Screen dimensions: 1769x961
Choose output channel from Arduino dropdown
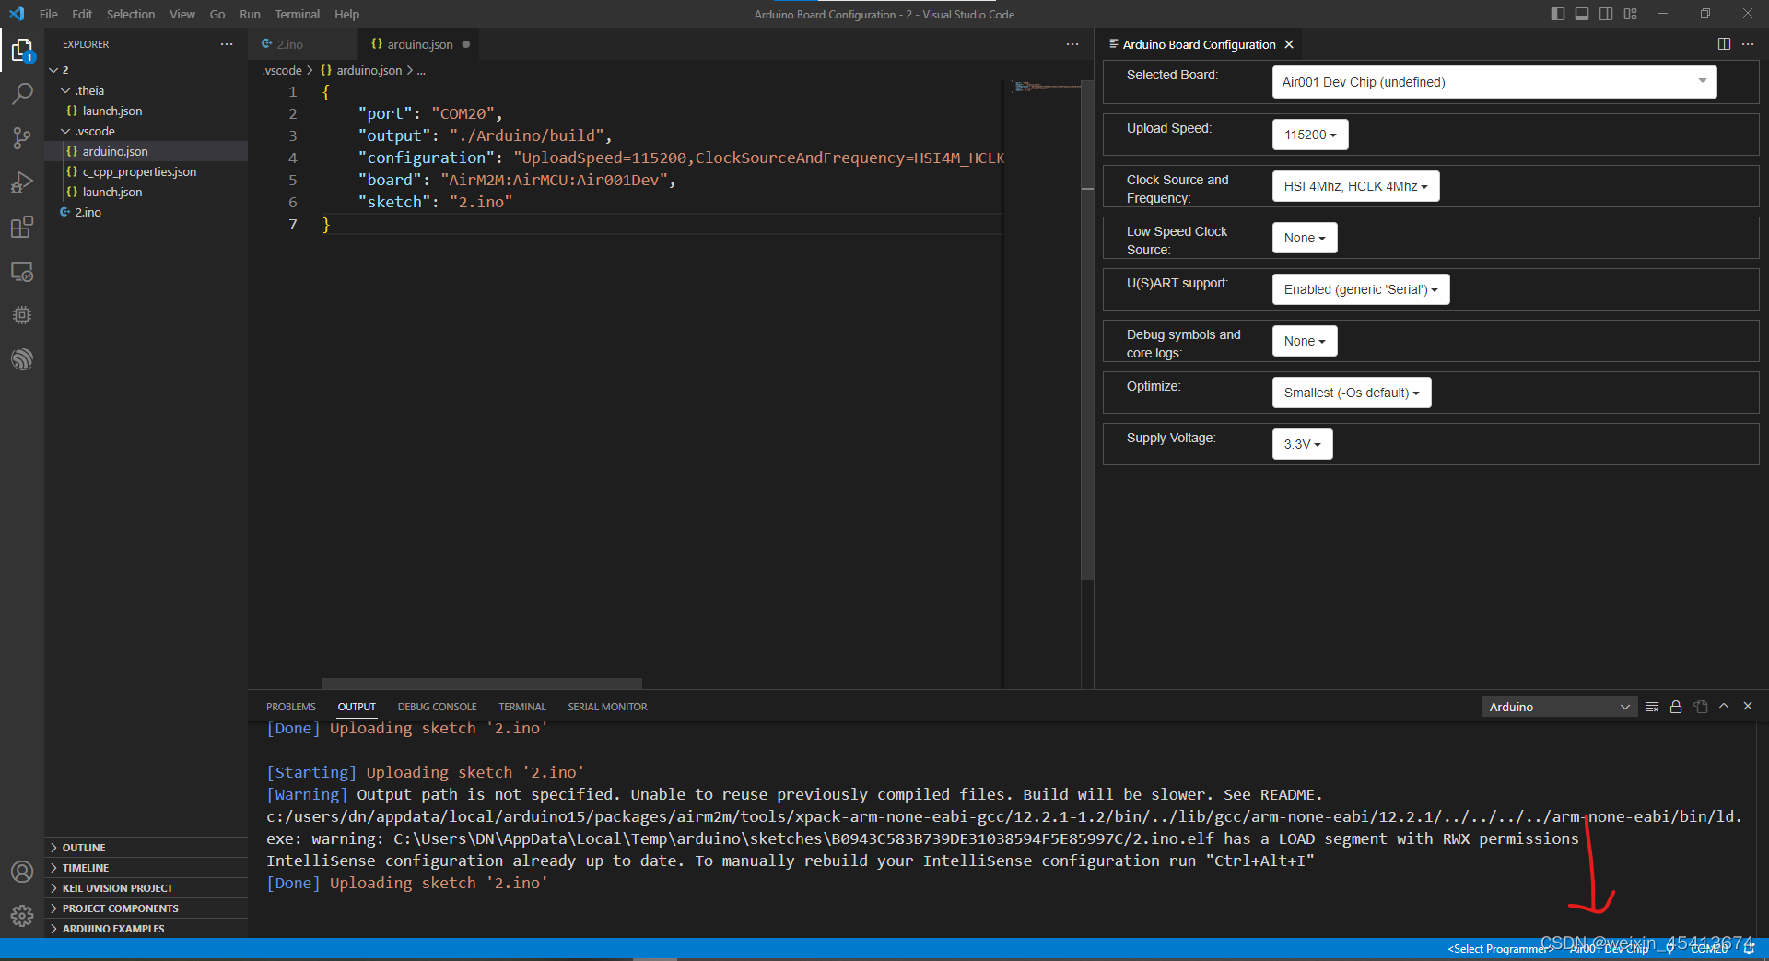(1559, 707)
